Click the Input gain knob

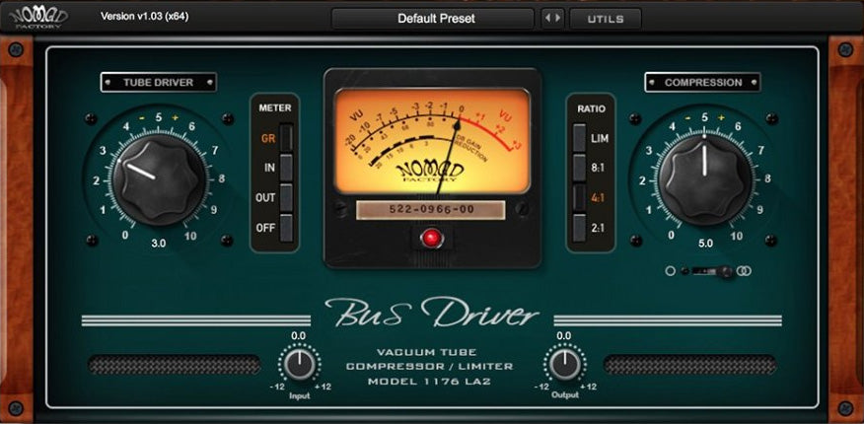pyautogui.click(x=298, y=365)
